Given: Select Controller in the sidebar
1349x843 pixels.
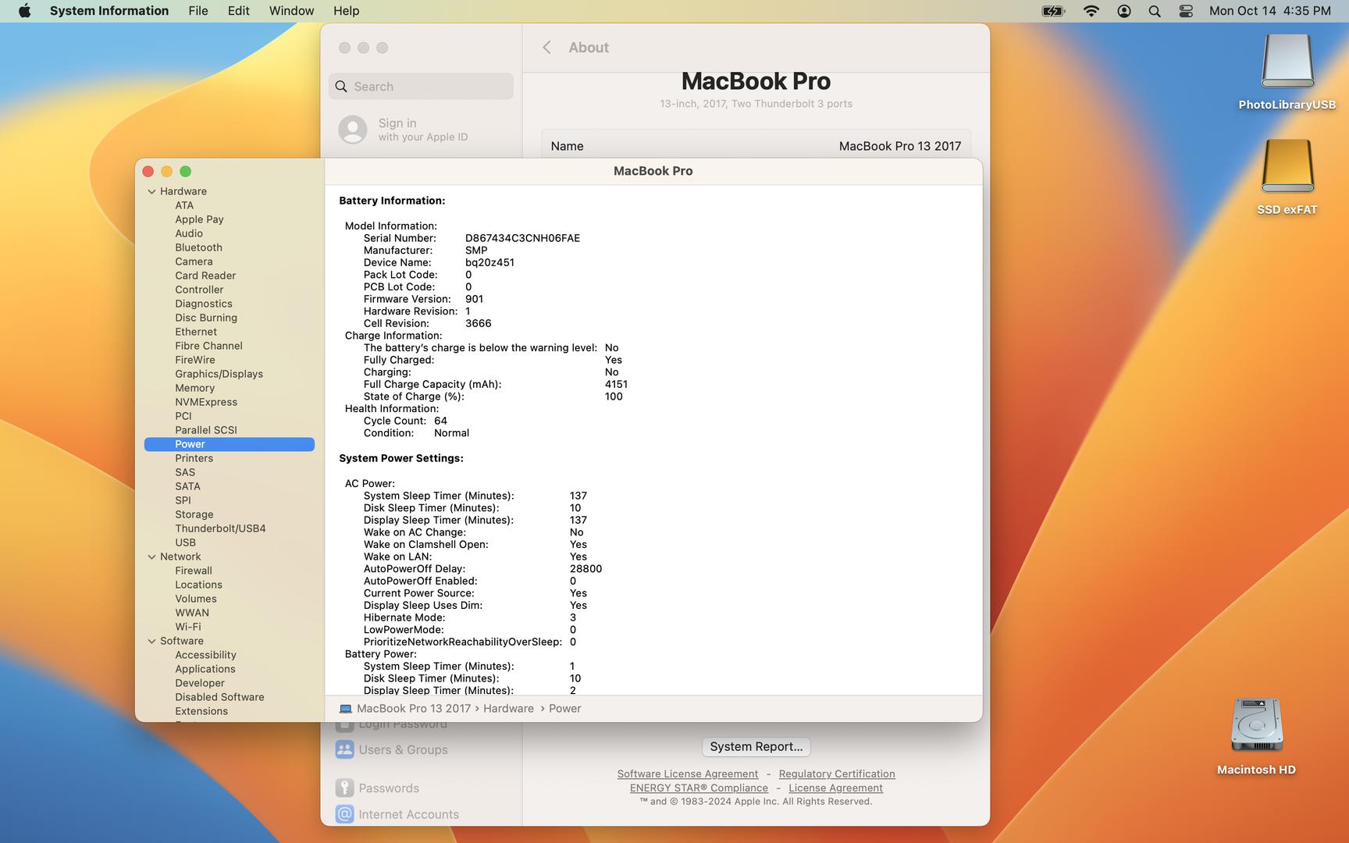Looking at the screenshot, I should click(x=199, y=290).
